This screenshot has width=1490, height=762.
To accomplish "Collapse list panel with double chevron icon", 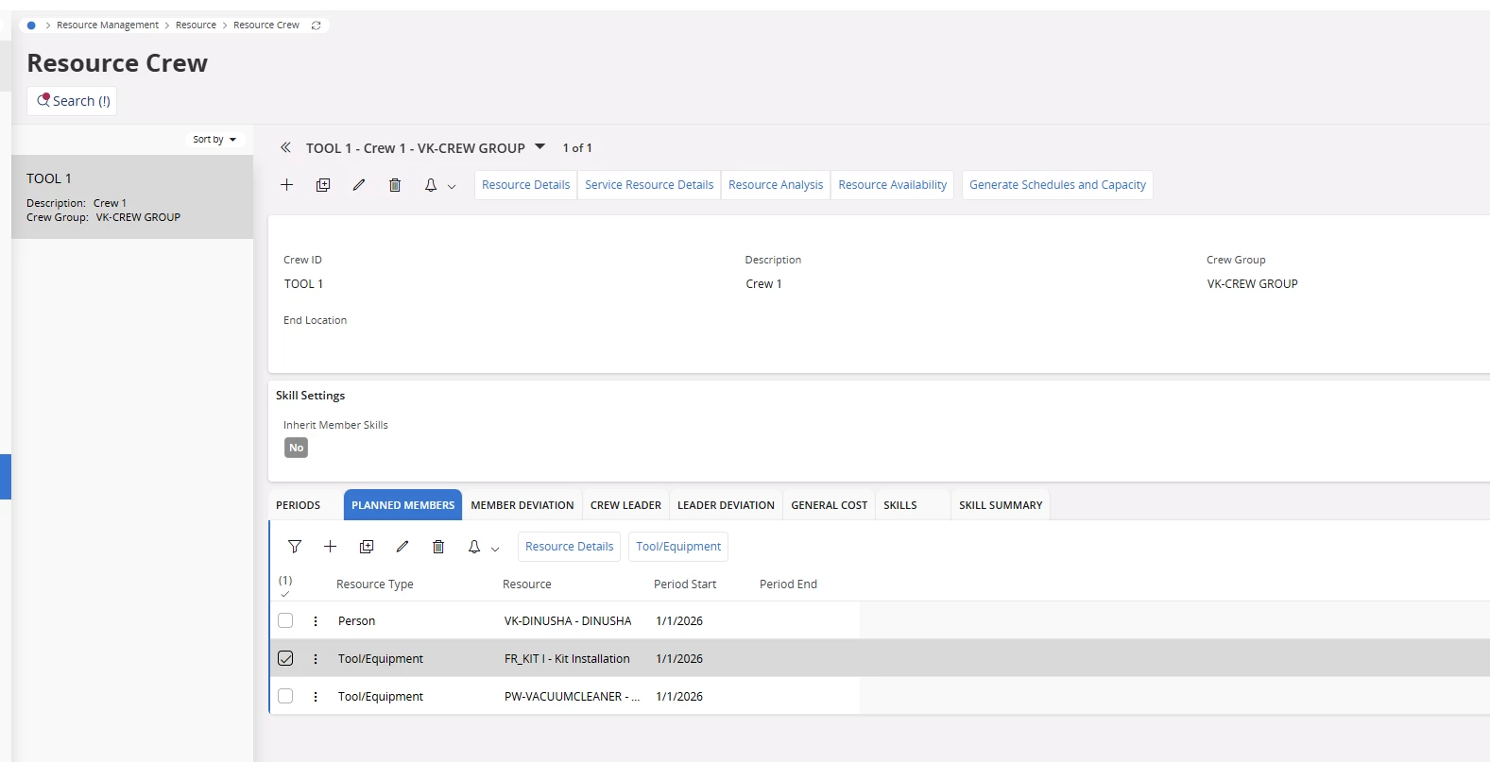I will pos(285,148).
